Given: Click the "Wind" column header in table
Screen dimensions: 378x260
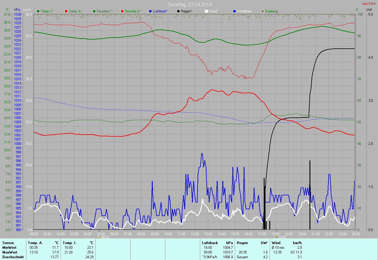Looking at the screenshot, I should 276,243.
